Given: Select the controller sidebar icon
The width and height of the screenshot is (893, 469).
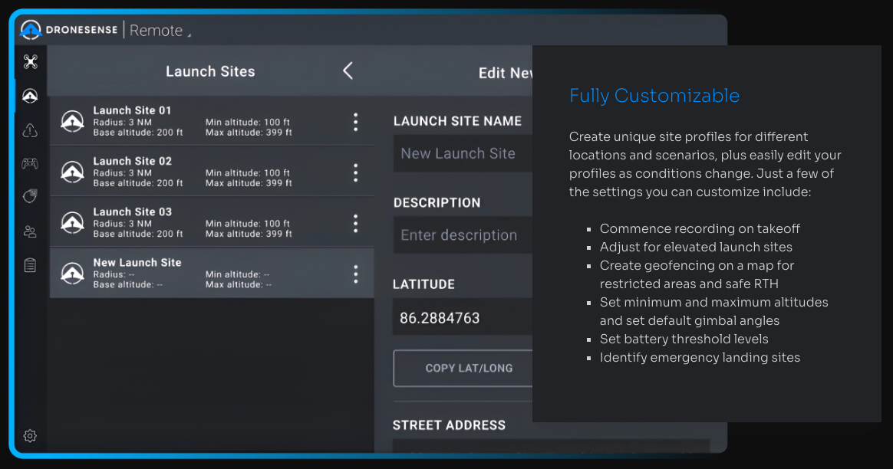Looking at the screenshot, I should tap(30, 163).
